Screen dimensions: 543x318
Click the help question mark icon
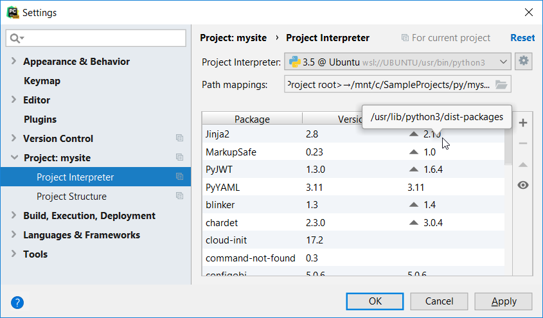(17, 301)
